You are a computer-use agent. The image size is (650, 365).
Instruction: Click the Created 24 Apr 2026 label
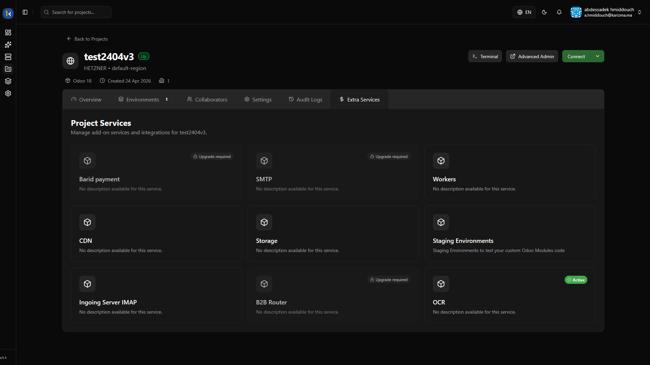(x=129, y=81)
